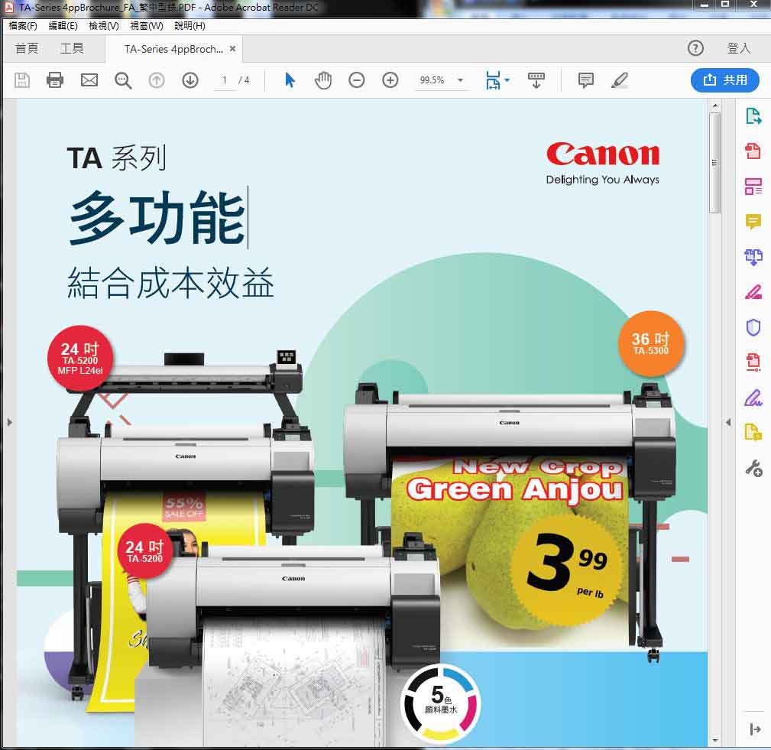Click the scroll up arrow

(715, 106)
